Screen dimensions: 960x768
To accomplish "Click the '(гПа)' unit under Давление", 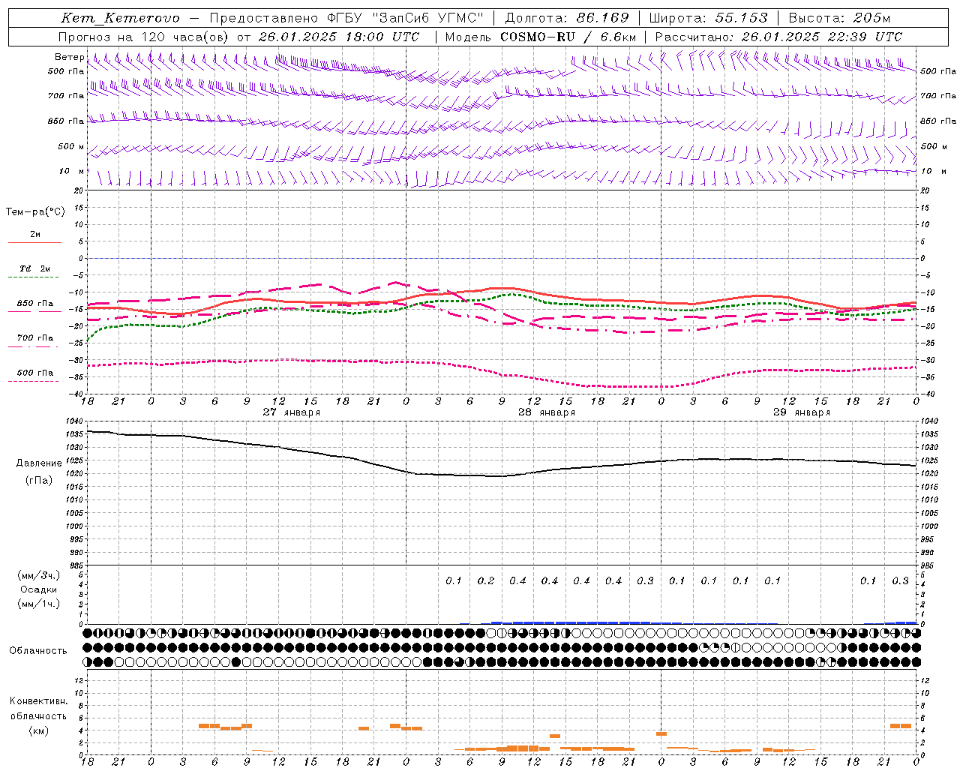I will coord(39,481).
